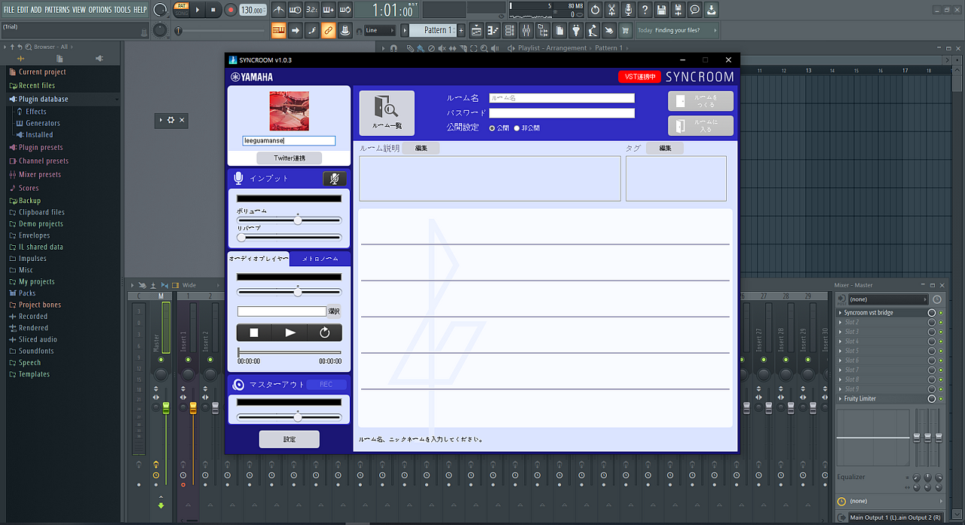The image size is (965, 525).
Task: Toggle input mute microphone button in SYNCROOM
Action: [335, 179]
